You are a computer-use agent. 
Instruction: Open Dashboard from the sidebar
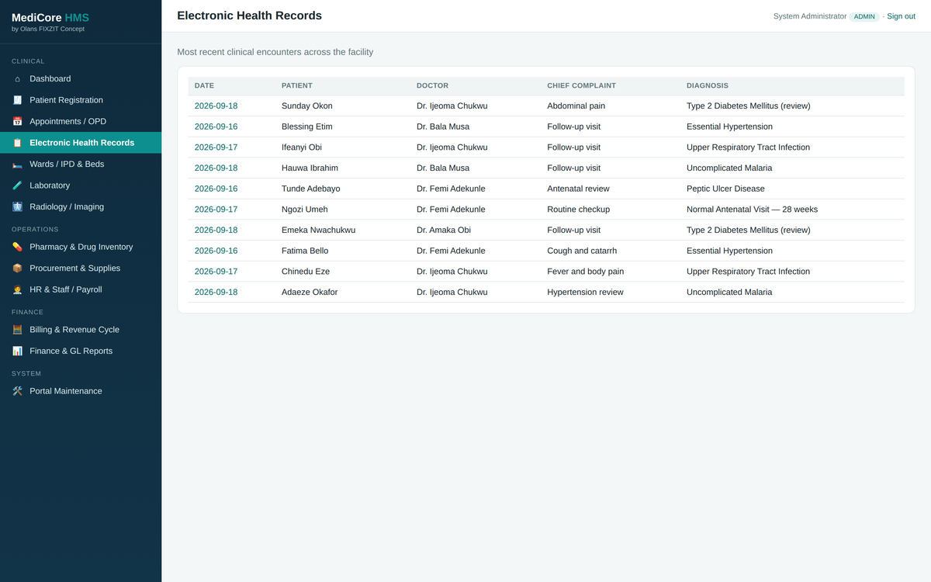coord(81,78)
